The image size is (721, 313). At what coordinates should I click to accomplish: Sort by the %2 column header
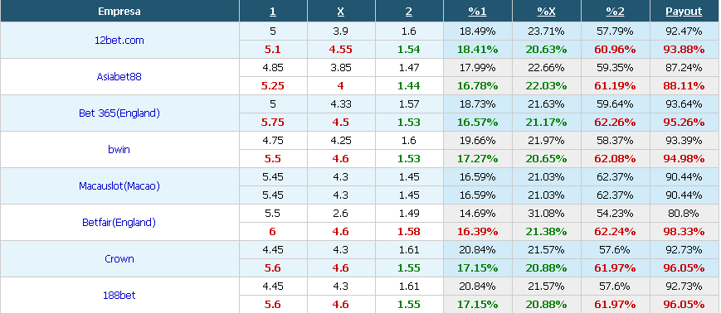(615, 12)
